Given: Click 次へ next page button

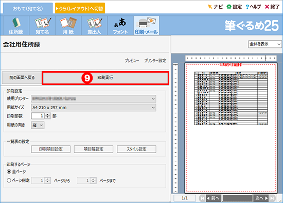Looking at the screenshot, I should click(x=261, y=198).
